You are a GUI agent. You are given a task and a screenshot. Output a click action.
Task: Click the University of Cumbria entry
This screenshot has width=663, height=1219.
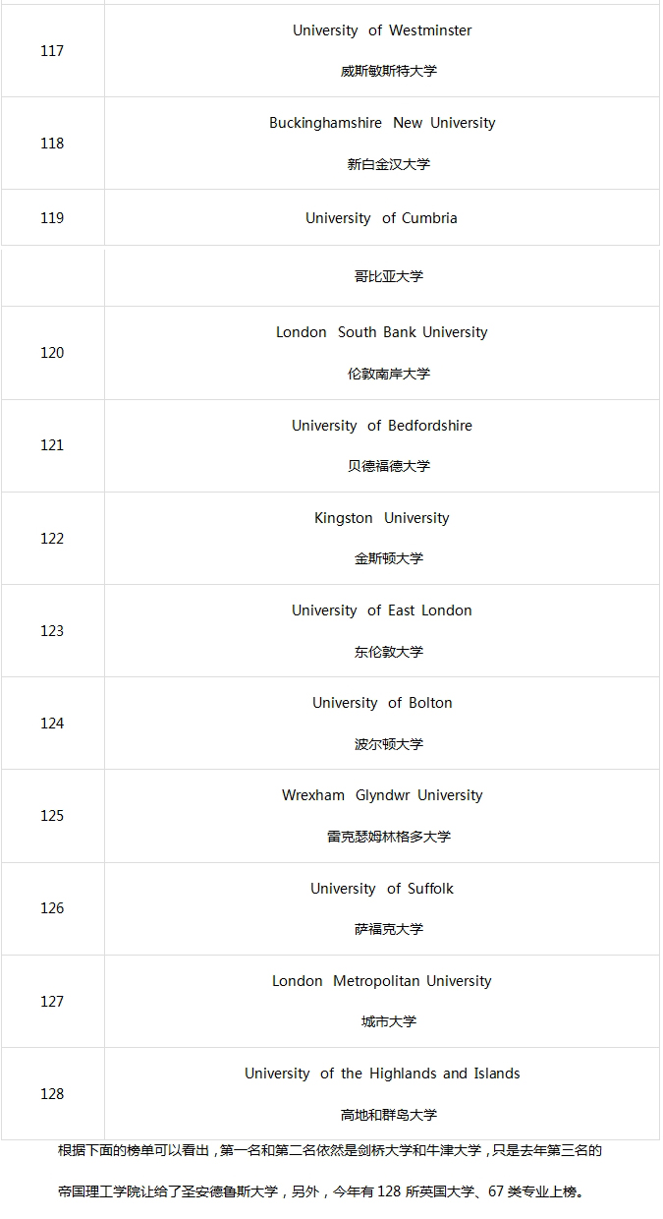click(381, 218)
